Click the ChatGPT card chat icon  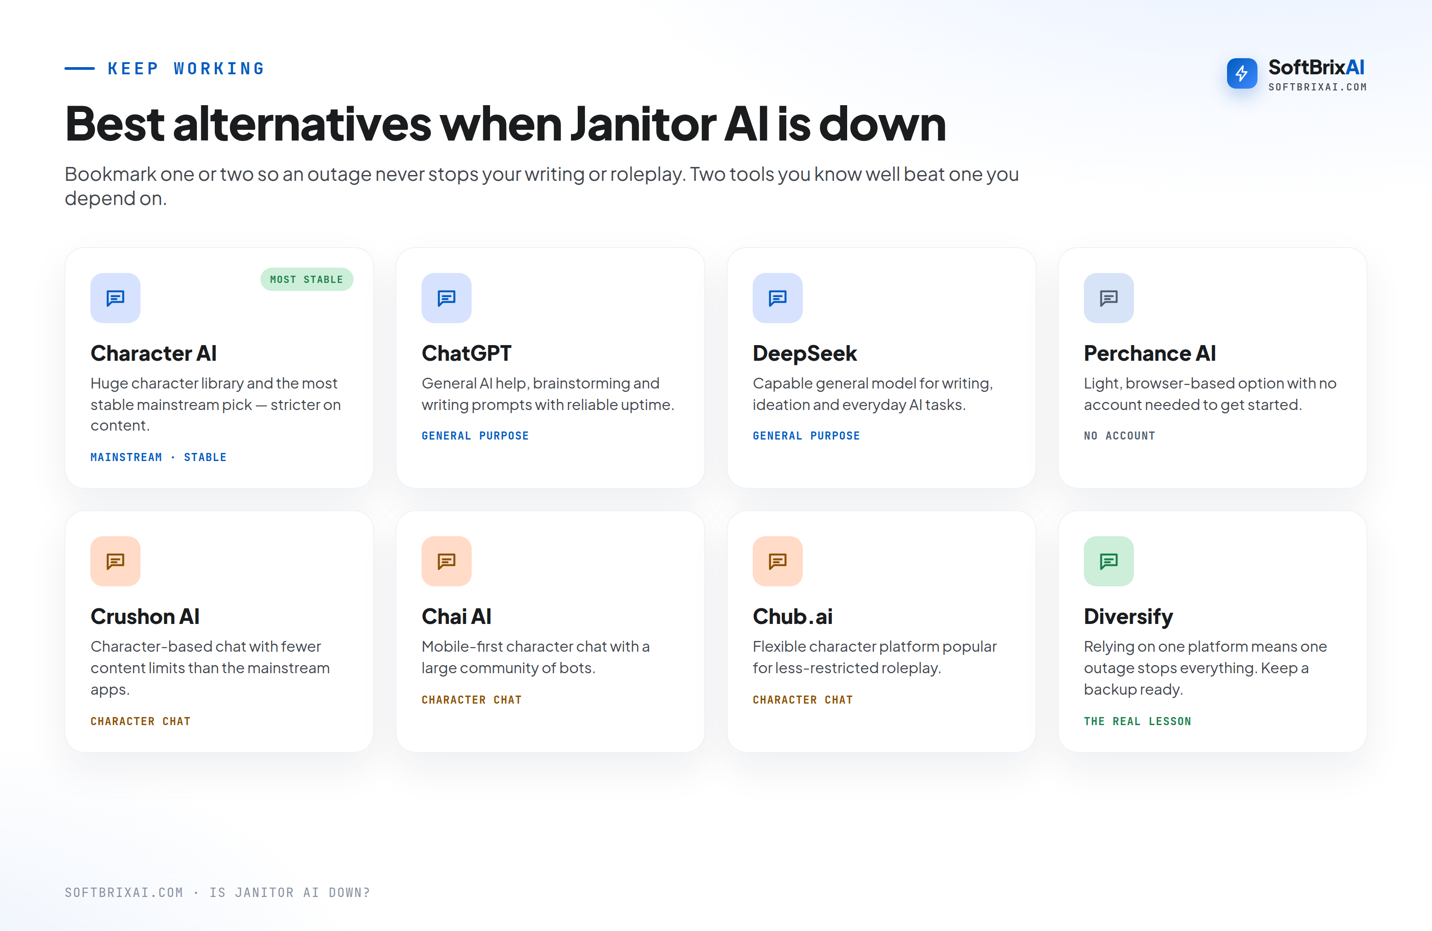447,298
